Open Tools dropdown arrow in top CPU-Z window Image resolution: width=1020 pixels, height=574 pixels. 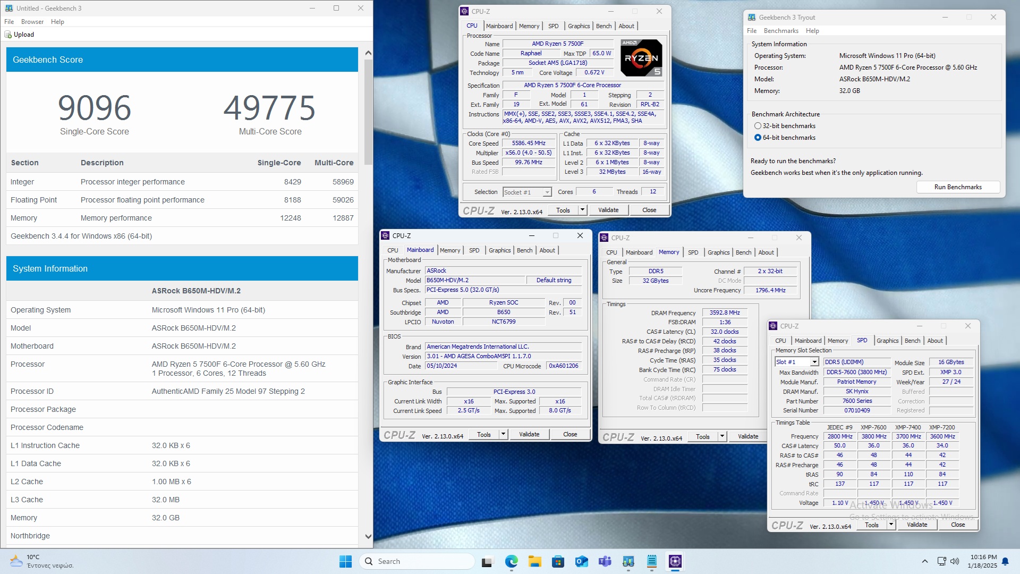(582, 210)
